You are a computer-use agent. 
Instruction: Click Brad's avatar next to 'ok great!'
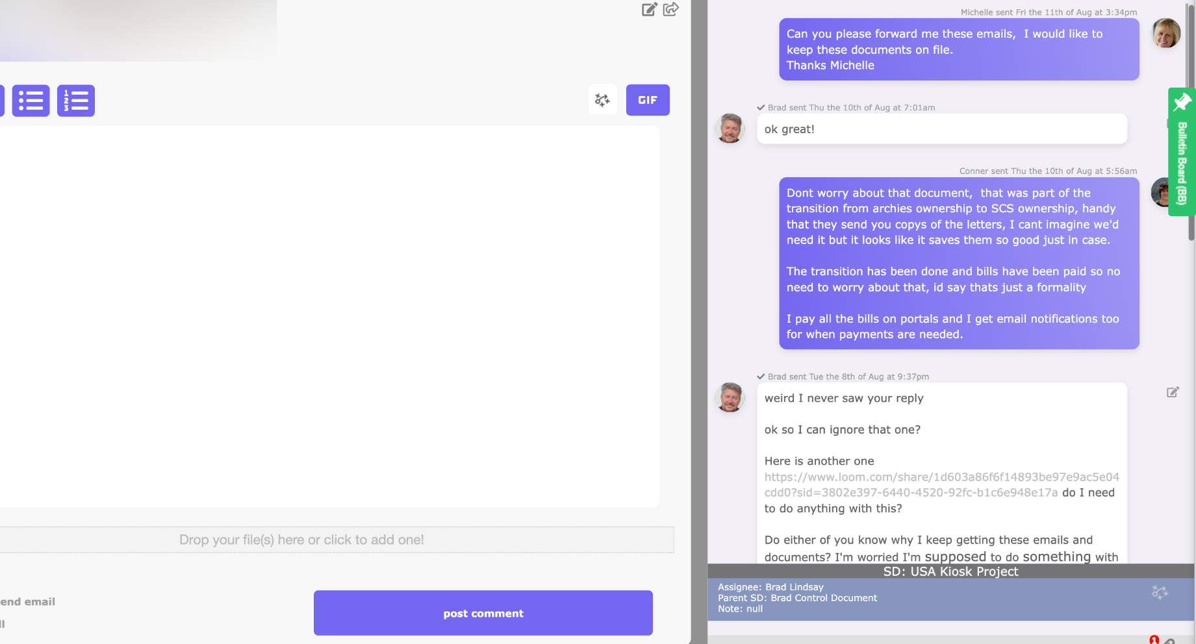pos(730,128)
